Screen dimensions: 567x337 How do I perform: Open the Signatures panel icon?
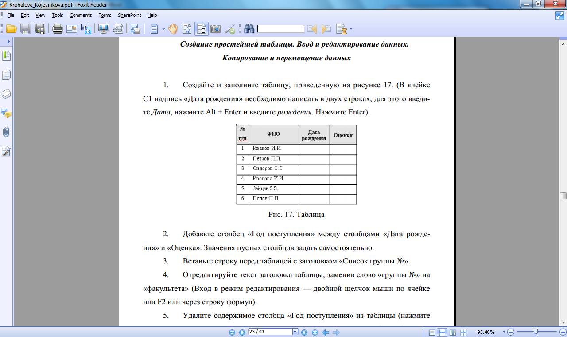tap(6, 151)
